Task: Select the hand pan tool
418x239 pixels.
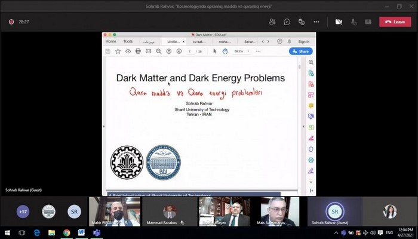Action: [x=225, y=51]
